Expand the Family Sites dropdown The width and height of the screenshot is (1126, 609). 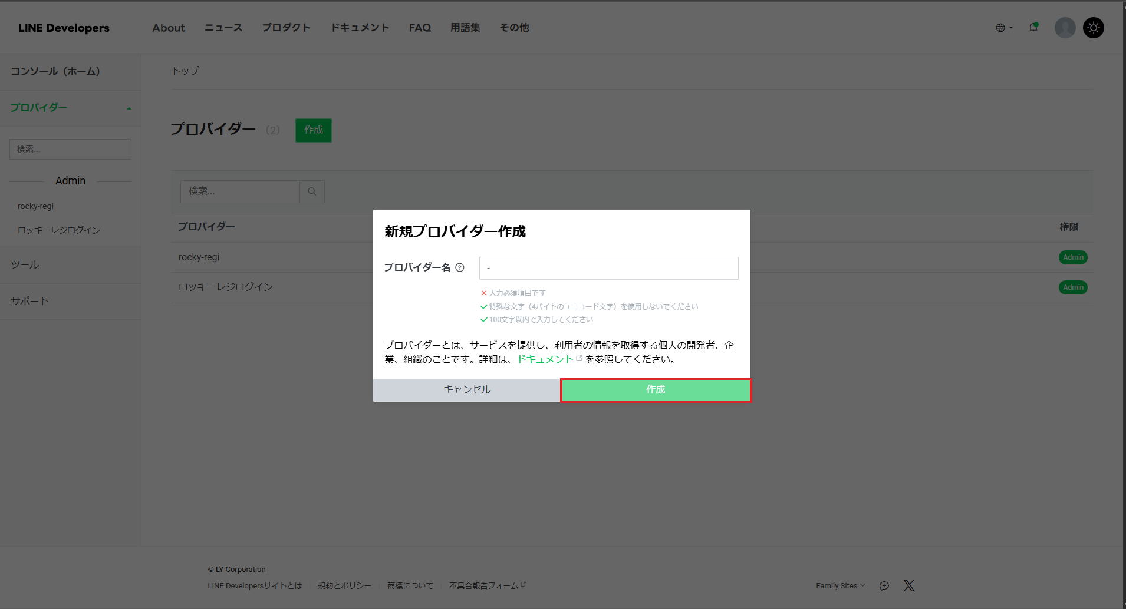(x=841, y=585)
